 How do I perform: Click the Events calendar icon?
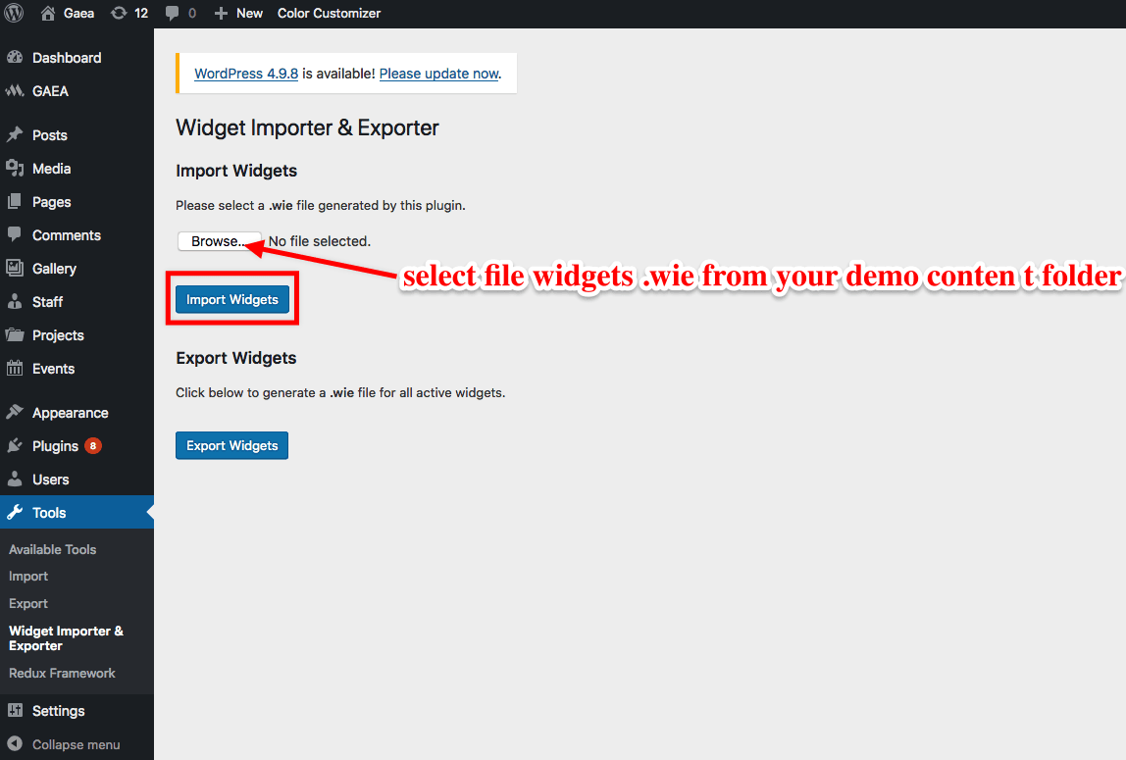(x=15, y=369)
